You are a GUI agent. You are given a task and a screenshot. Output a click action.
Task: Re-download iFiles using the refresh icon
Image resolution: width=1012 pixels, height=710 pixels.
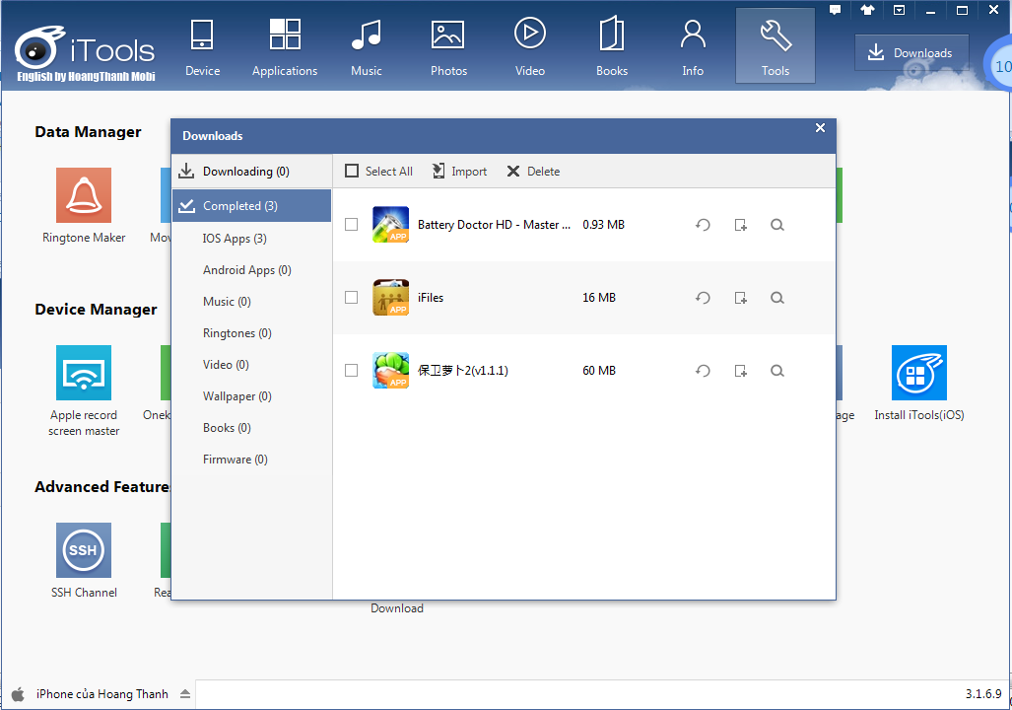pos(703,298)
